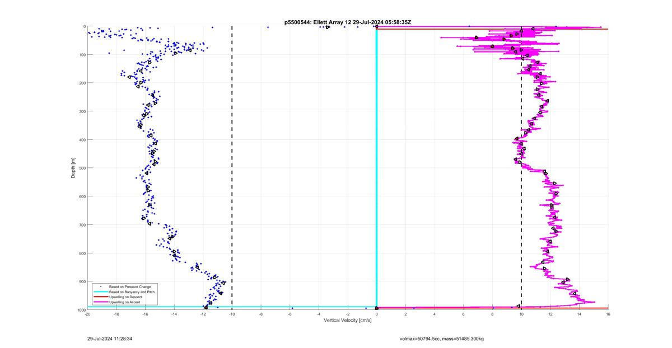Click x-axis tick label '-12'
The width and height of the screenshot is (672, 348).
[x=203, y=314]
